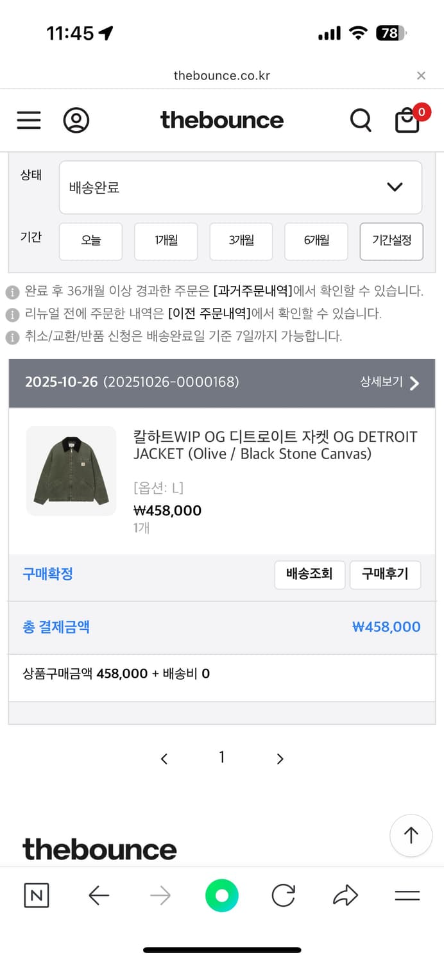Tap the green home button in toolbar
444x962 pixels.
pos(222,896)
